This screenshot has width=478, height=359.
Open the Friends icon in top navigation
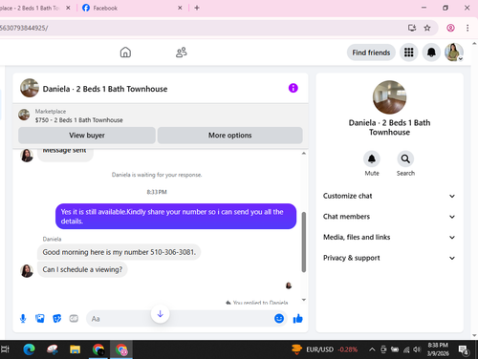[182, 53]
